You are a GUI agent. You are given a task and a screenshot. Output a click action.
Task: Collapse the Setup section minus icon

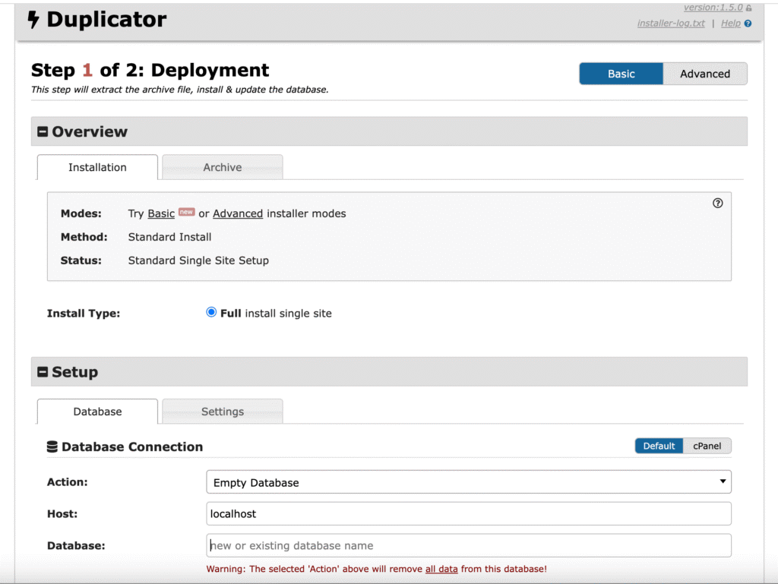coord(43,372)
